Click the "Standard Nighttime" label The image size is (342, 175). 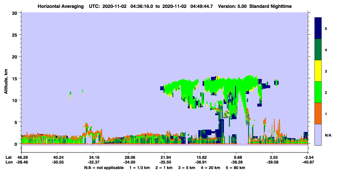pos(270,6)
